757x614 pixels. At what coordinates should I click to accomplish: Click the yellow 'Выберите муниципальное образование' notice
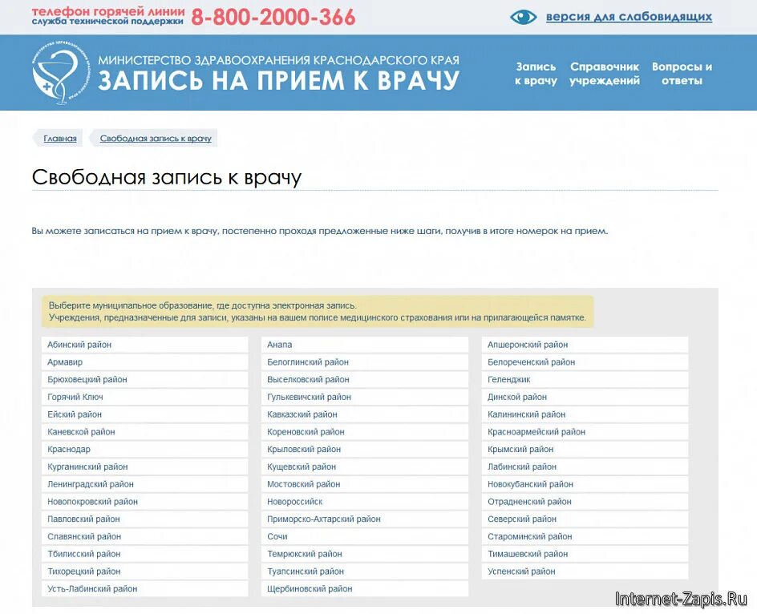pos(318,311)
